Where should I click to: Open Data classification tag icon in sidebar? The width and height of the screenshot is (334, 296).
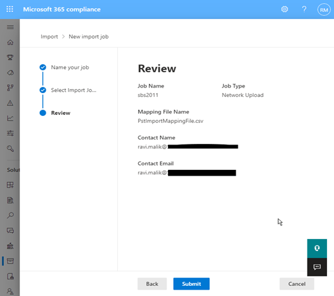10,73
